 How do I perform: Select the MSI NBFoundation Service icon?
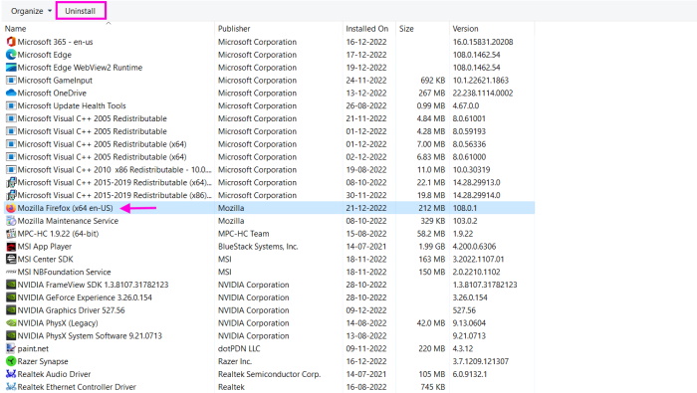[11, 272]
